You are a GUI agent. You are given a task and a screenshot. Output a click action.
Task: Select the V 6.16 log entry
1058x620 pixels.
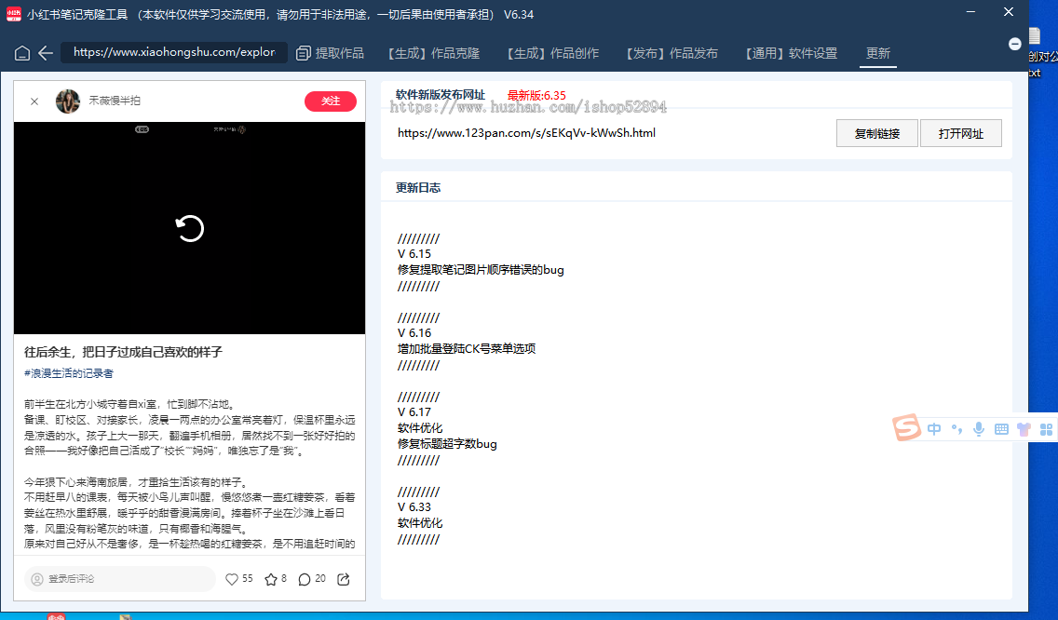point(414,332)
